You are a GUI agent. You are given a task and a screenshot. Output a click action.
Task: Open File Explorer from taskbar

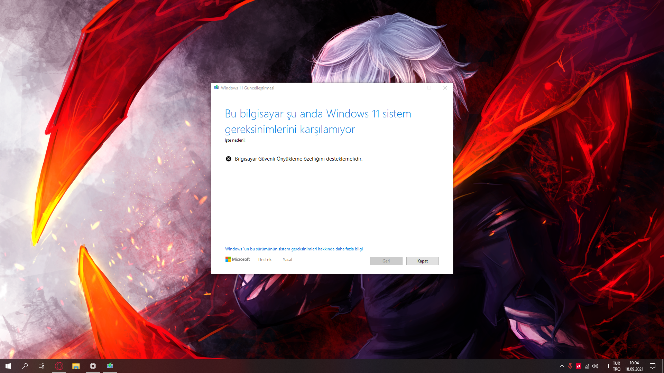[76, 366]
